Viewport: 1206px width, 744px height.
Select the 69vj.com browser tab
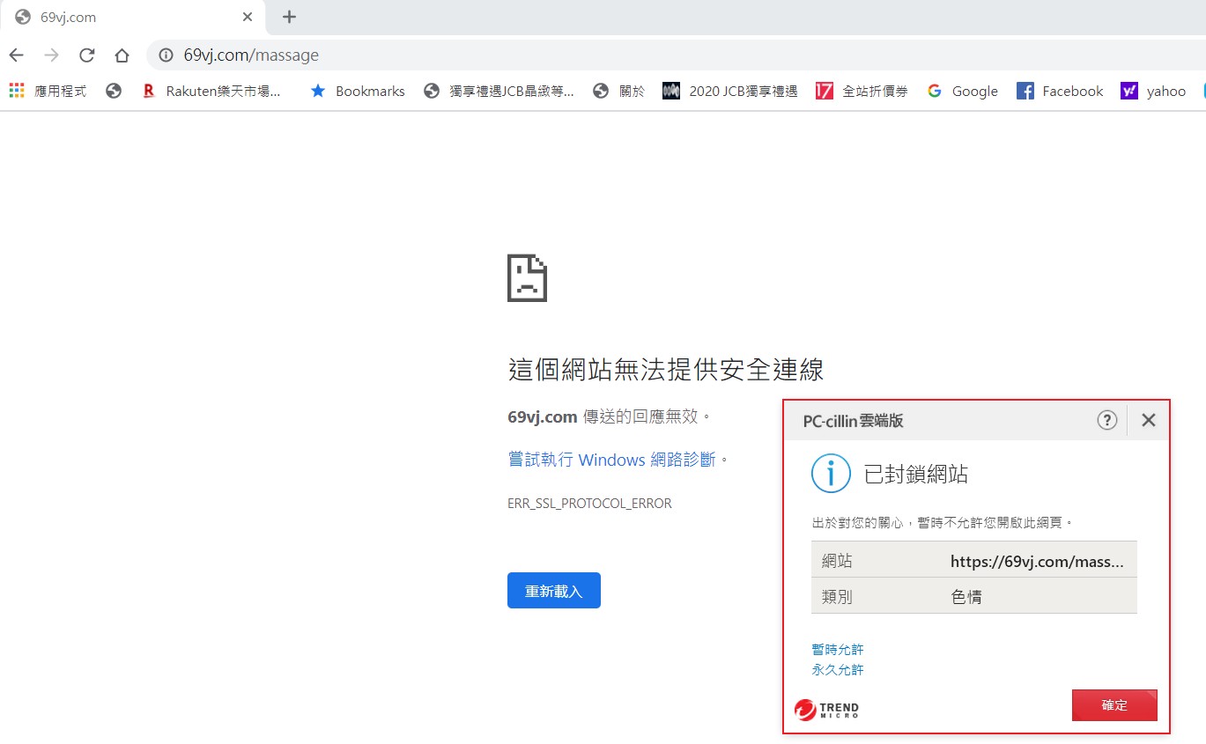[132, 17]
